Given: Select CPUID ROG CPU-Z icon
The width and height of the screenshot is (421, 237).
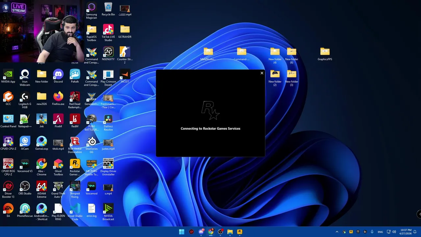Looking at the screenshot, I should pos(8,168).
